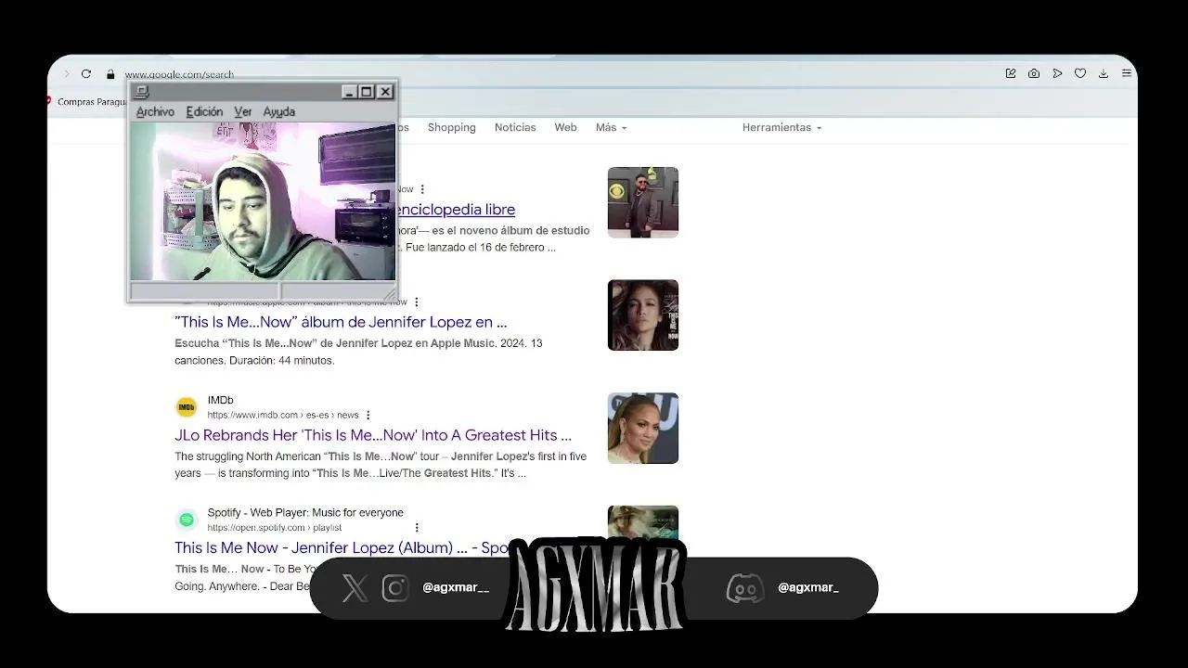This screenshot has width=1188, height=668.
Task: Click the www.google.com/search address field
Action: tap(179, 74)
